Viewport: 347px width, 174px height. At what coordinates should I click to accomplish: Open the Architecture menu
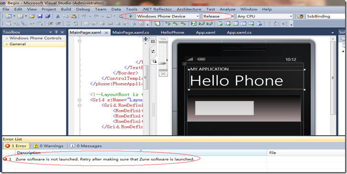tap(189, 9)
